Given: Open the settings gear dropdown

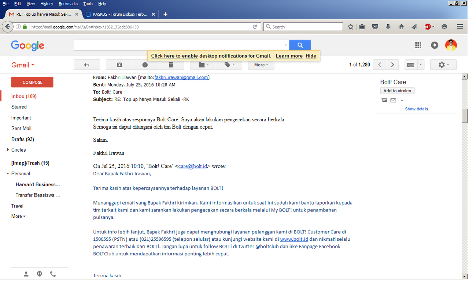Looking at the screenshot, I should coord(443,65).
